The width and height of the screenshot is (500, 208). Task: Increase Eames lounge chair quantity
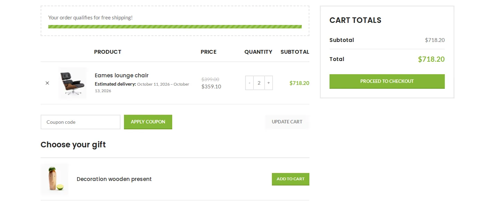(268, 83)
